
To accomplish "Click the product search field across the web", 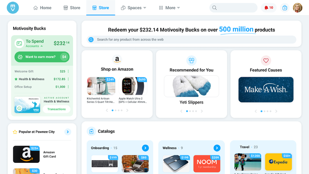I will pyautogui.click(x=191, y=40).
